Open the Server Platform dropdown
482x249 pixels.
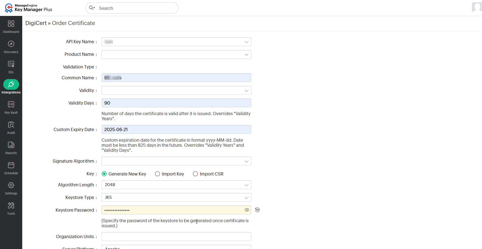click(176, 247)
